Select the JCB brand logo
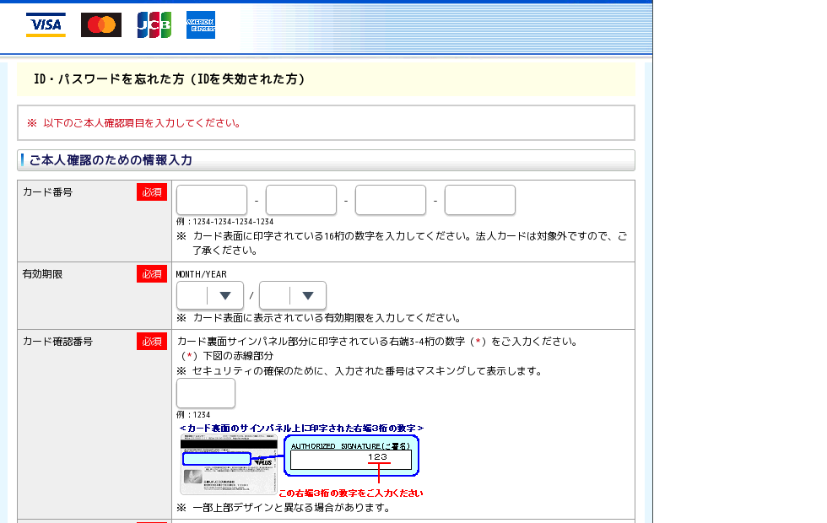The image size is (827, 523). point(154,25)
